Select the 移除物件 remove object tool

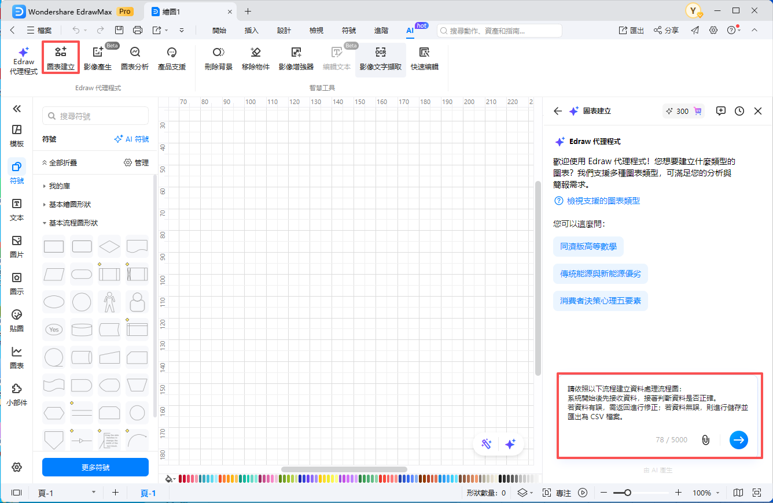[255, 57]
